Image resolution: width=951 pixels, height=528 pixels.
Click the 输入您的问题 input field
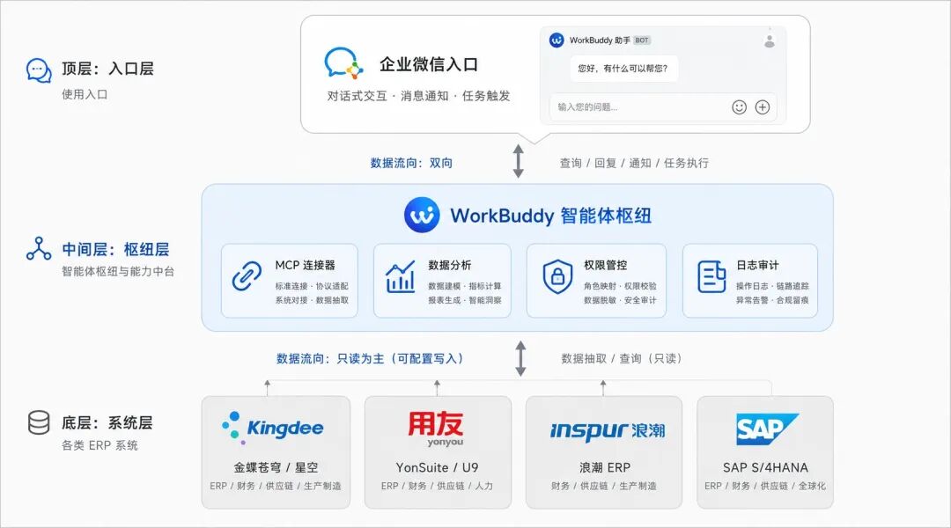click(662, 107)
